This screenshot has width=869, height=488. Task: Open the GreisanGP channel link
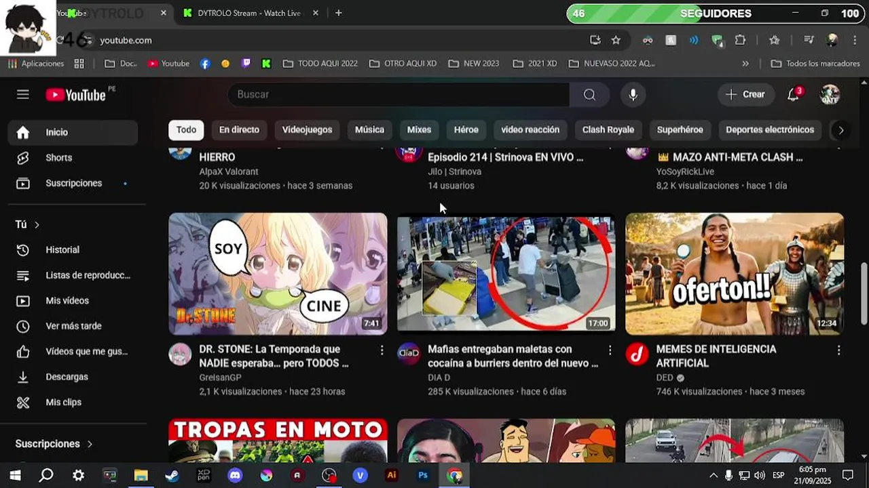point(220,378)
